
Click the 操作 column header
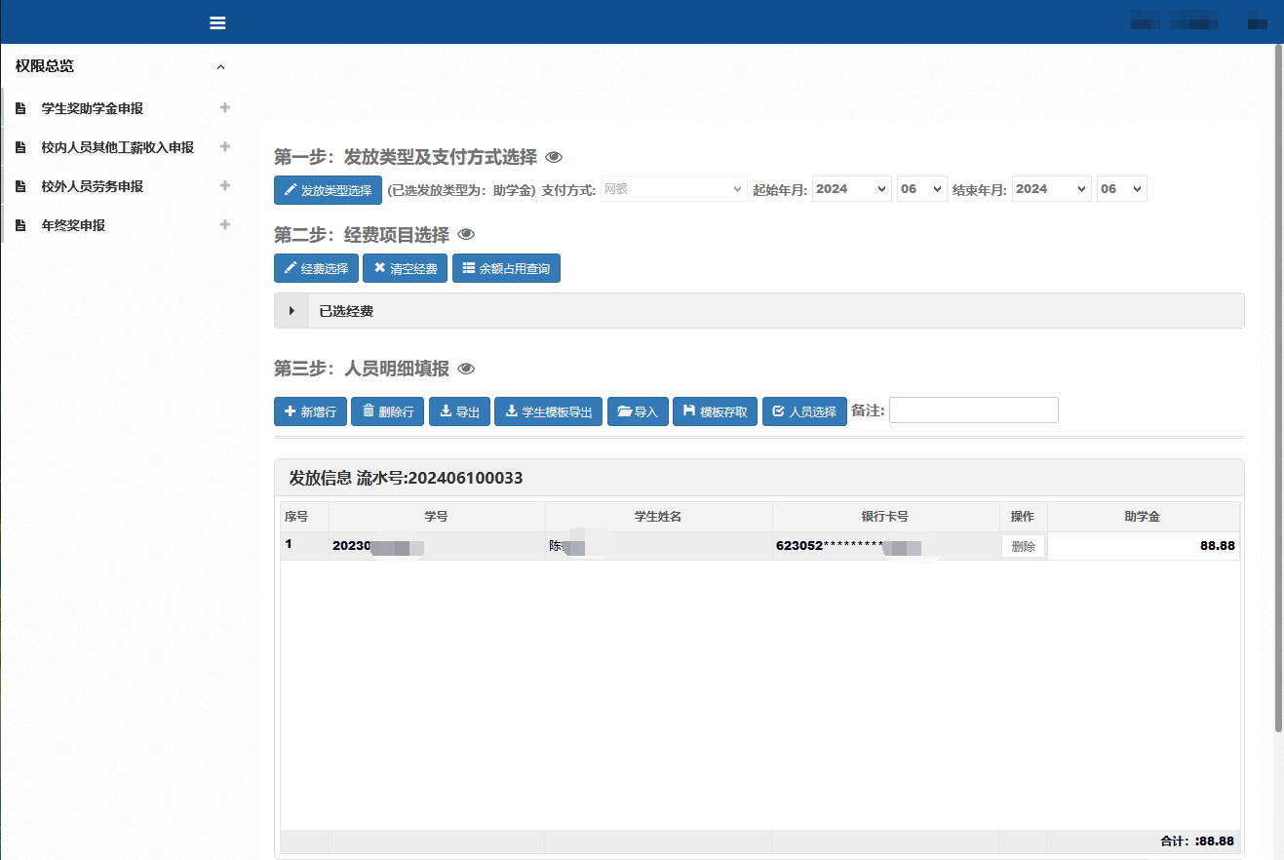1023,517
